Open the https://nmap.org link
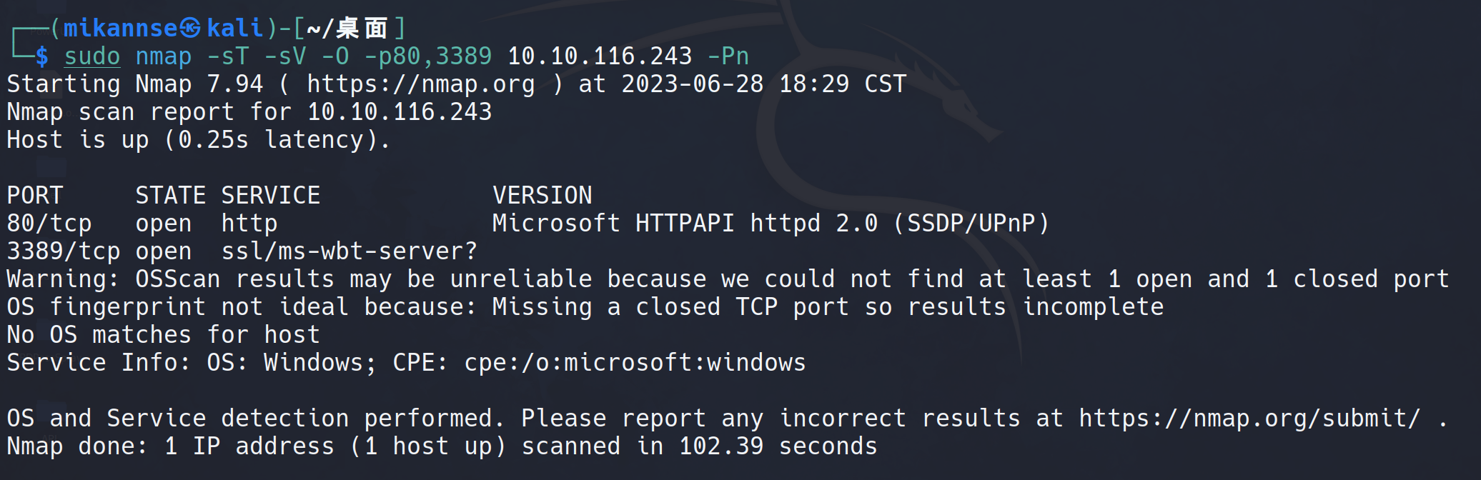The image size is (1481, 480). (421, 84)
